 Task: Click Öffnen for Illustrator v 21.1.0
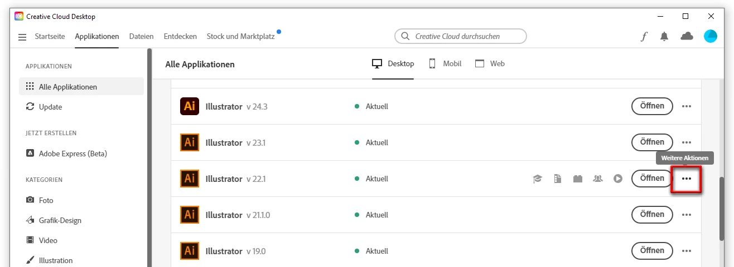[x=652, y=215]
